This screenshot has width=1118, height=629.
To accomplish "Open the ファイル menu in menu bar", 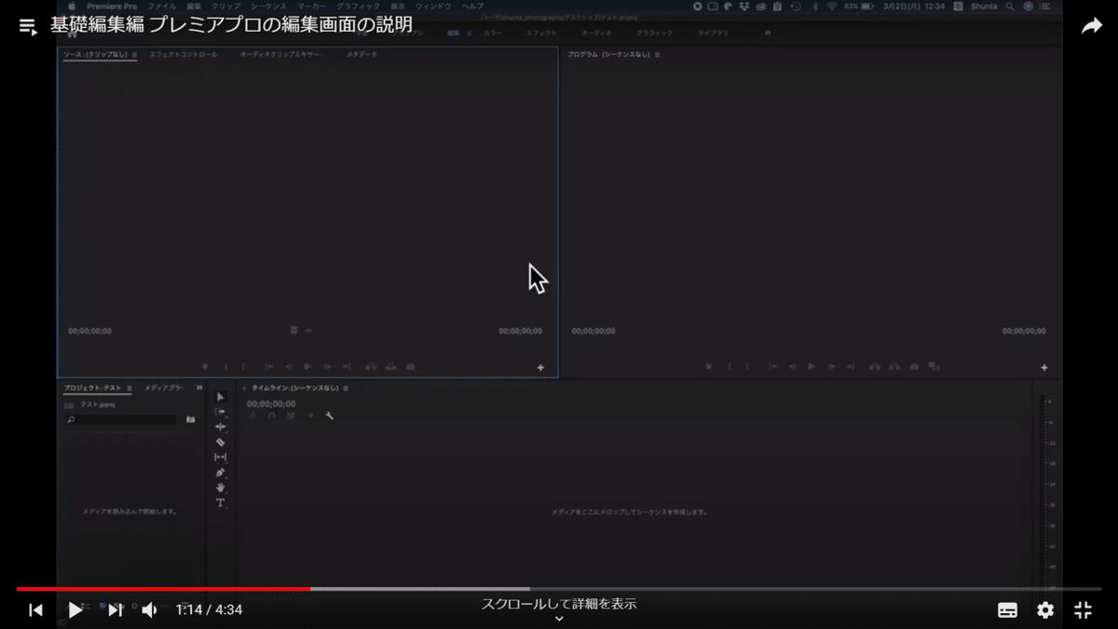I will pyautogui.click(x=161, y=6).
